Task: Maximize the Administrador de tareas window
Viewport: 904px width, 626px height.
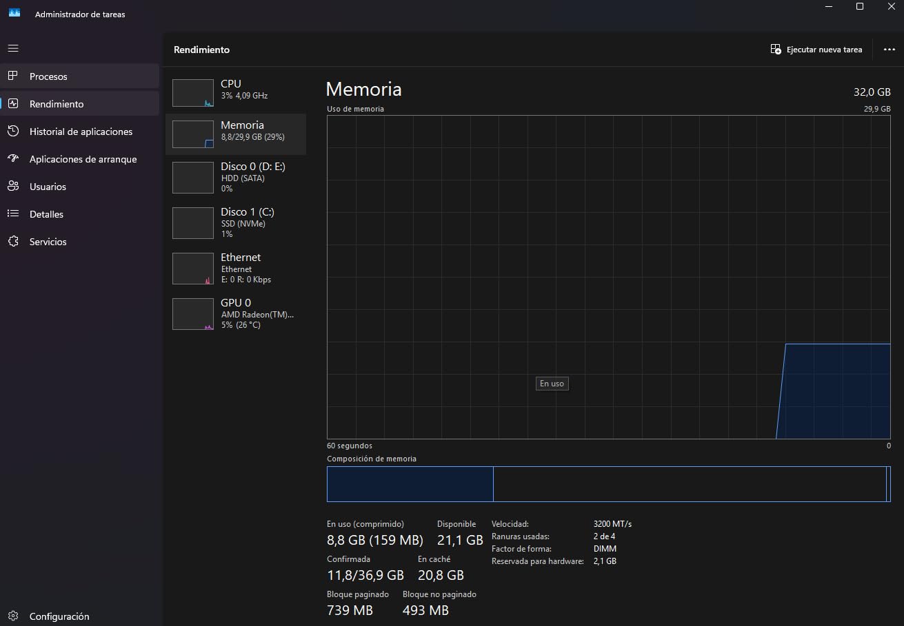Action: [860, 6]
